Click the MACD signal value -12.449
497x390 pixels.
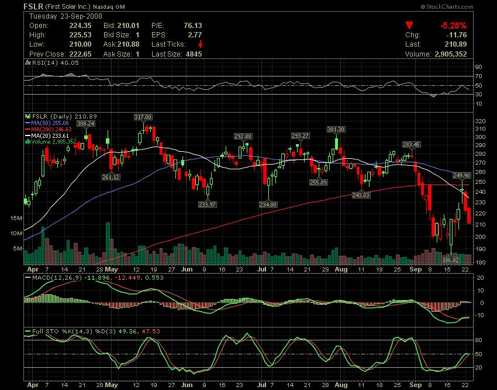point(128,278)
